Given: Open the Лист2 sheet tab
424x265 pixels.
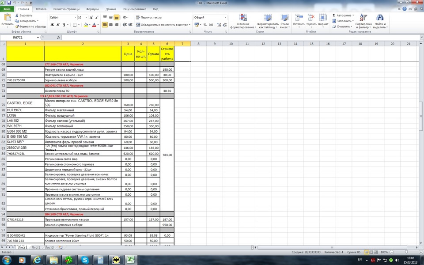Looking at the screenshot, I should (36, 247).
